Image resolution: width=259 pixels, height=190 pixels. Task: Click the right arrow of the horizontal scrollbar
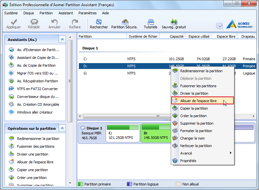tap(254, 116)
